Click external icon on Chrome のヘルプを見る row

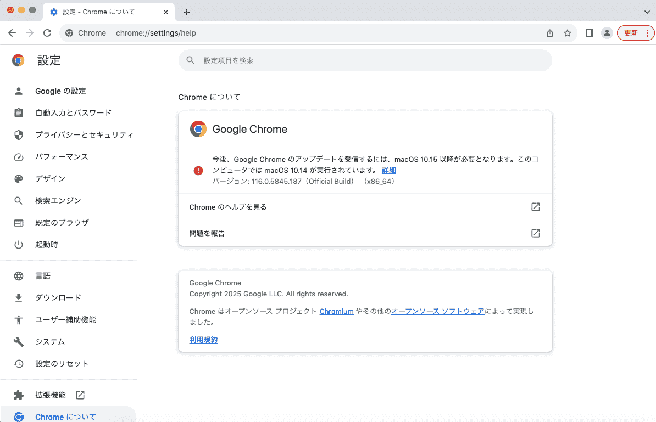(536, 207)
